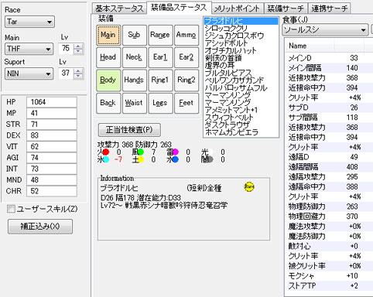Choose the Waist slot button
This screenshot has height=297, width=373.
click(135, 103)
